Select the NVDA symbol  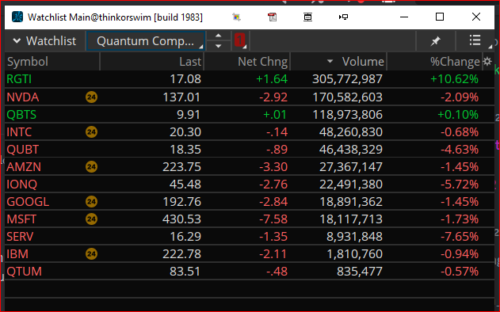(23, 97)
